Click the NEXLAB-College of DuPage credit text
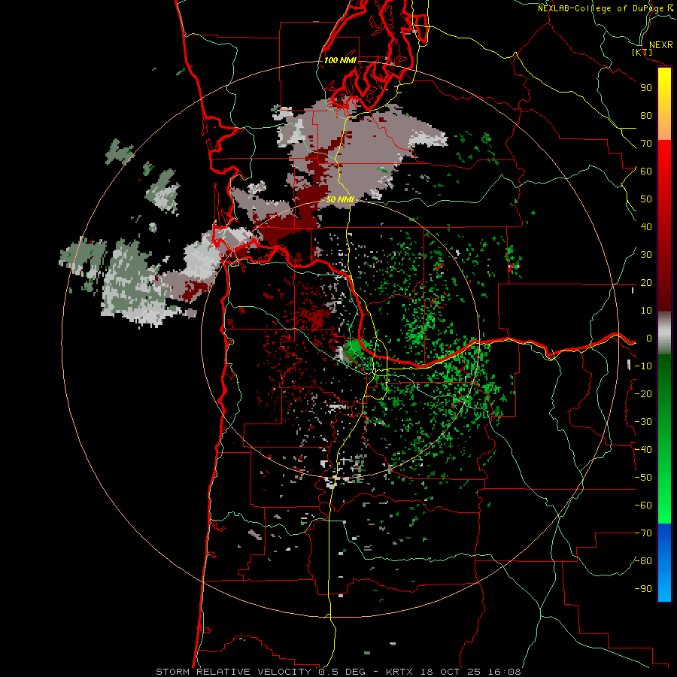The width and height of the screenshot is (677, 677). pos(605,8)
